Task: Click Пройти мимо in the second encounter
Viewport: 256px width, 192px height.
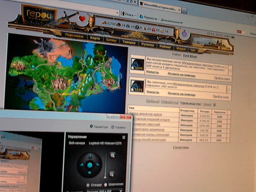Action: (221, 97)
